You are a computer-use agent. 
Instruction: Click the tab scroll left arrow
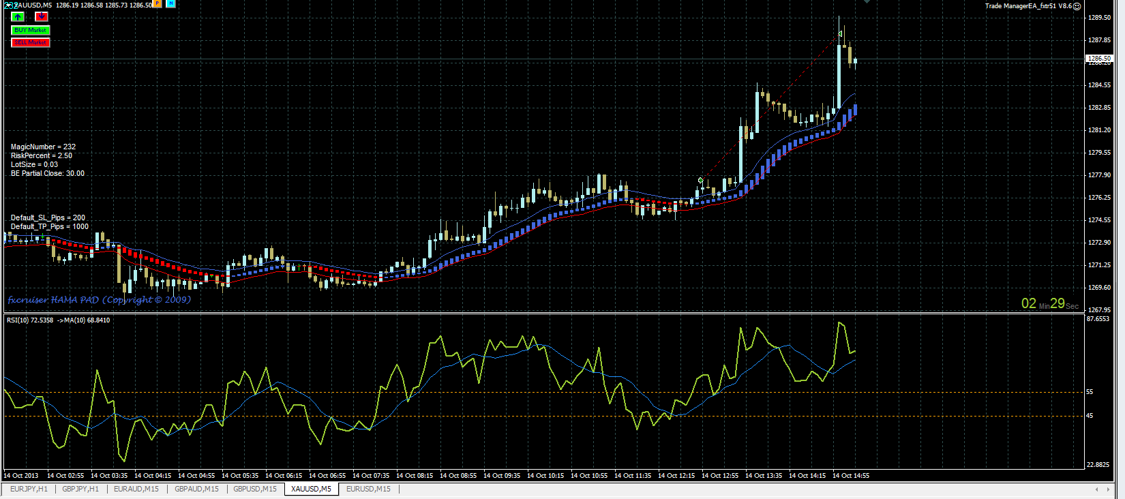(1096, 489)
